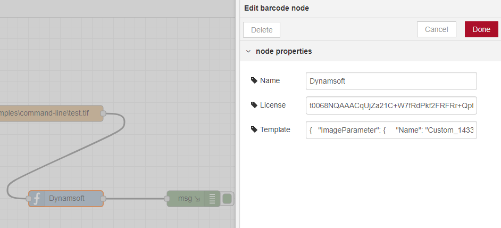Click the tag icon beside Template
This screenshot has width=501, height=228.
pos(254,129)
